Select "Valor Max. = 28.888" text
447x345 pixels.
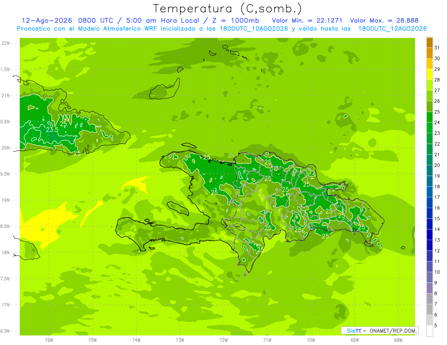(384, 20)
